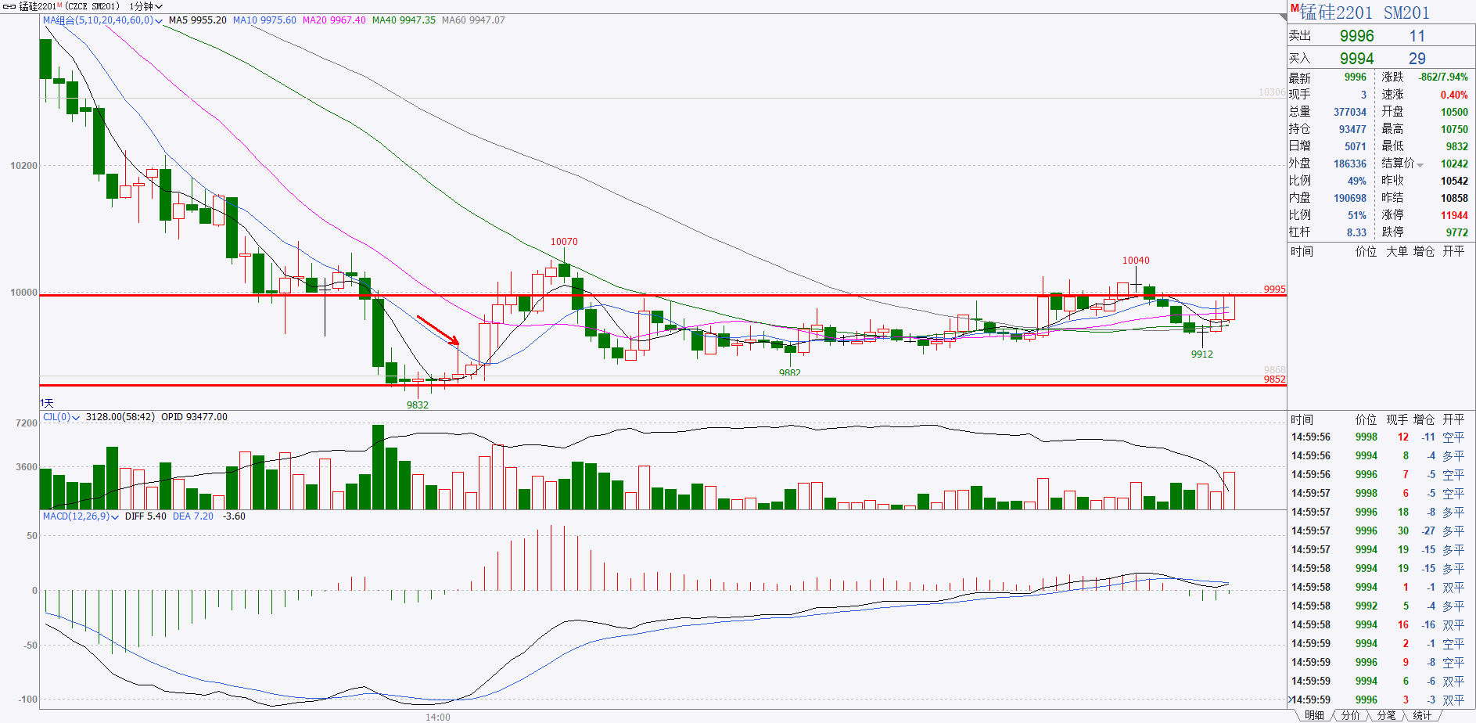1476x723 pixels.
Task: Click the MA60 9947.07 label
Action: tap(473, 20)
